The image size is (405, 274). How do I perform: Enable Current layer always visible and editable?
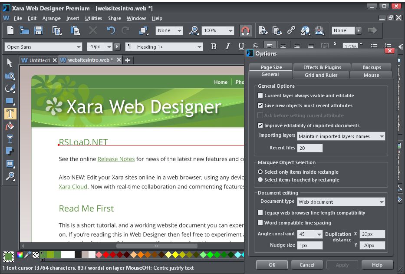pos(260,96)
